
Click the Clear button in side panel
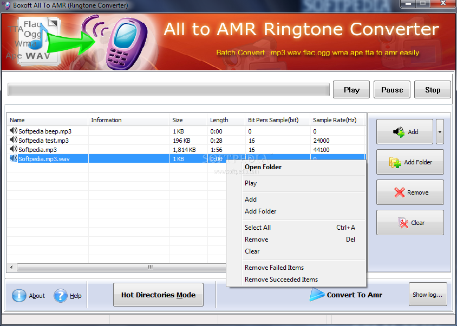pos(410,223)
